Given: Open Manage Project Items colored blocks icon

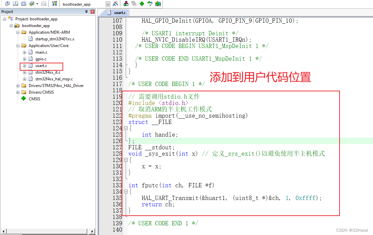Looking at the screenshot, I should click(x=126, y=4).
